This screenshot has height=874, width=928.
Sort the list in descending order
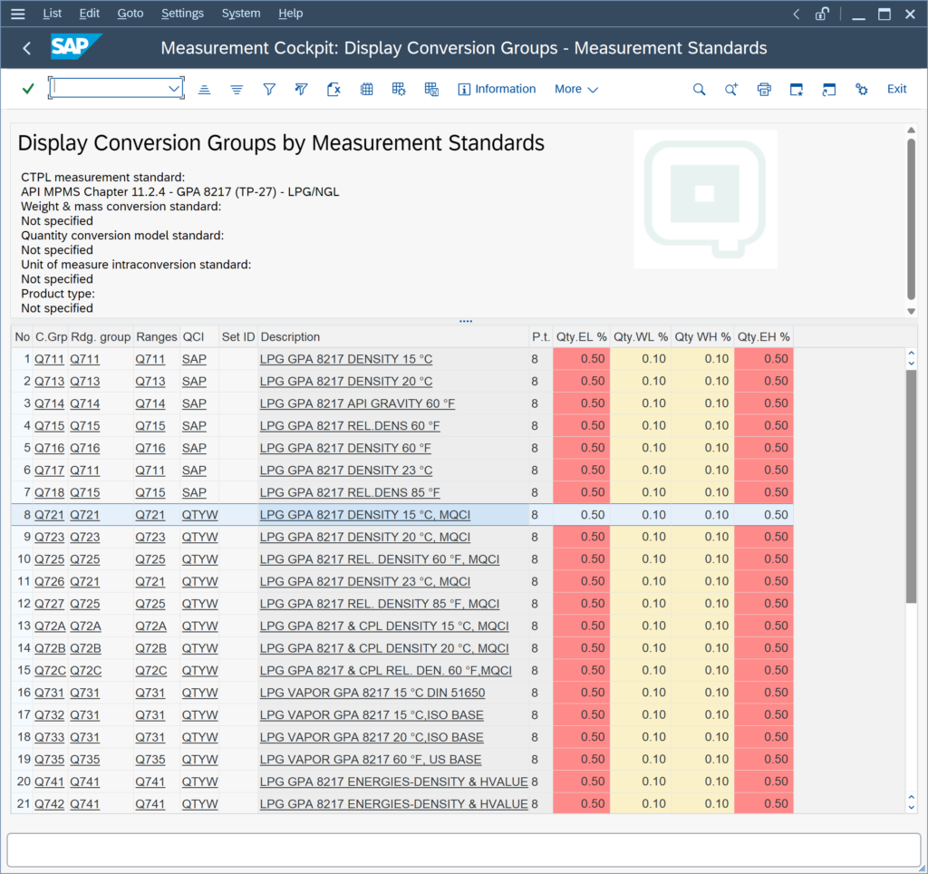237,90
